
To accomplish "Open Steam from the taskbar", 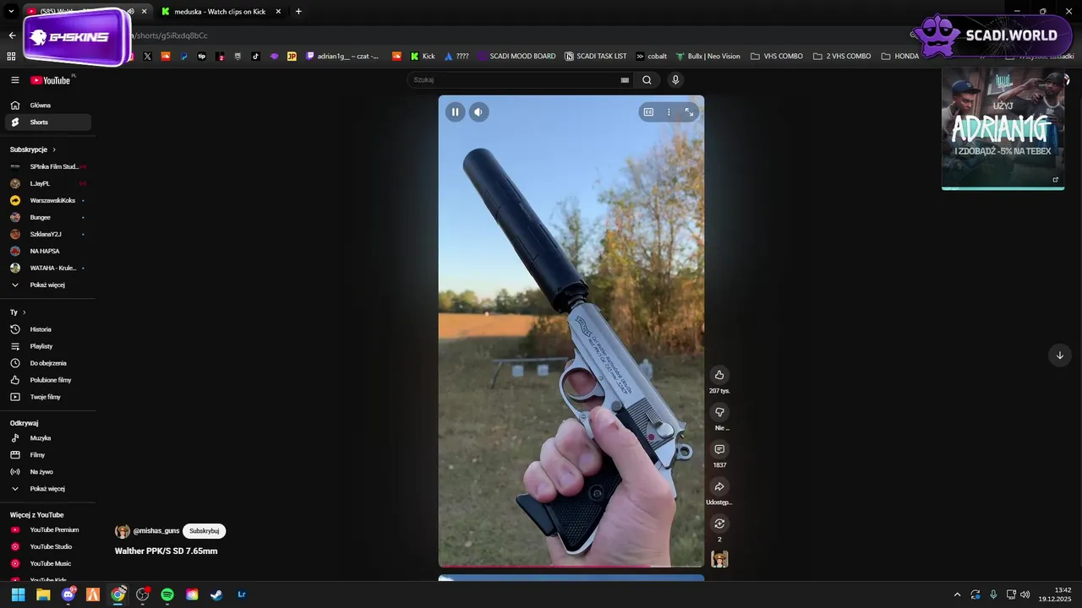I will click(216, 594).
